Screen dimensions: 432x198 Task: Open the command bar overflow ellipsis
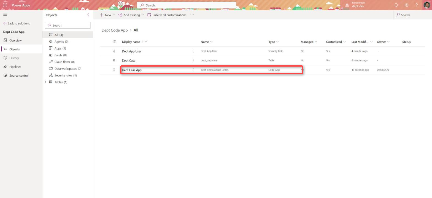[192, 15]
